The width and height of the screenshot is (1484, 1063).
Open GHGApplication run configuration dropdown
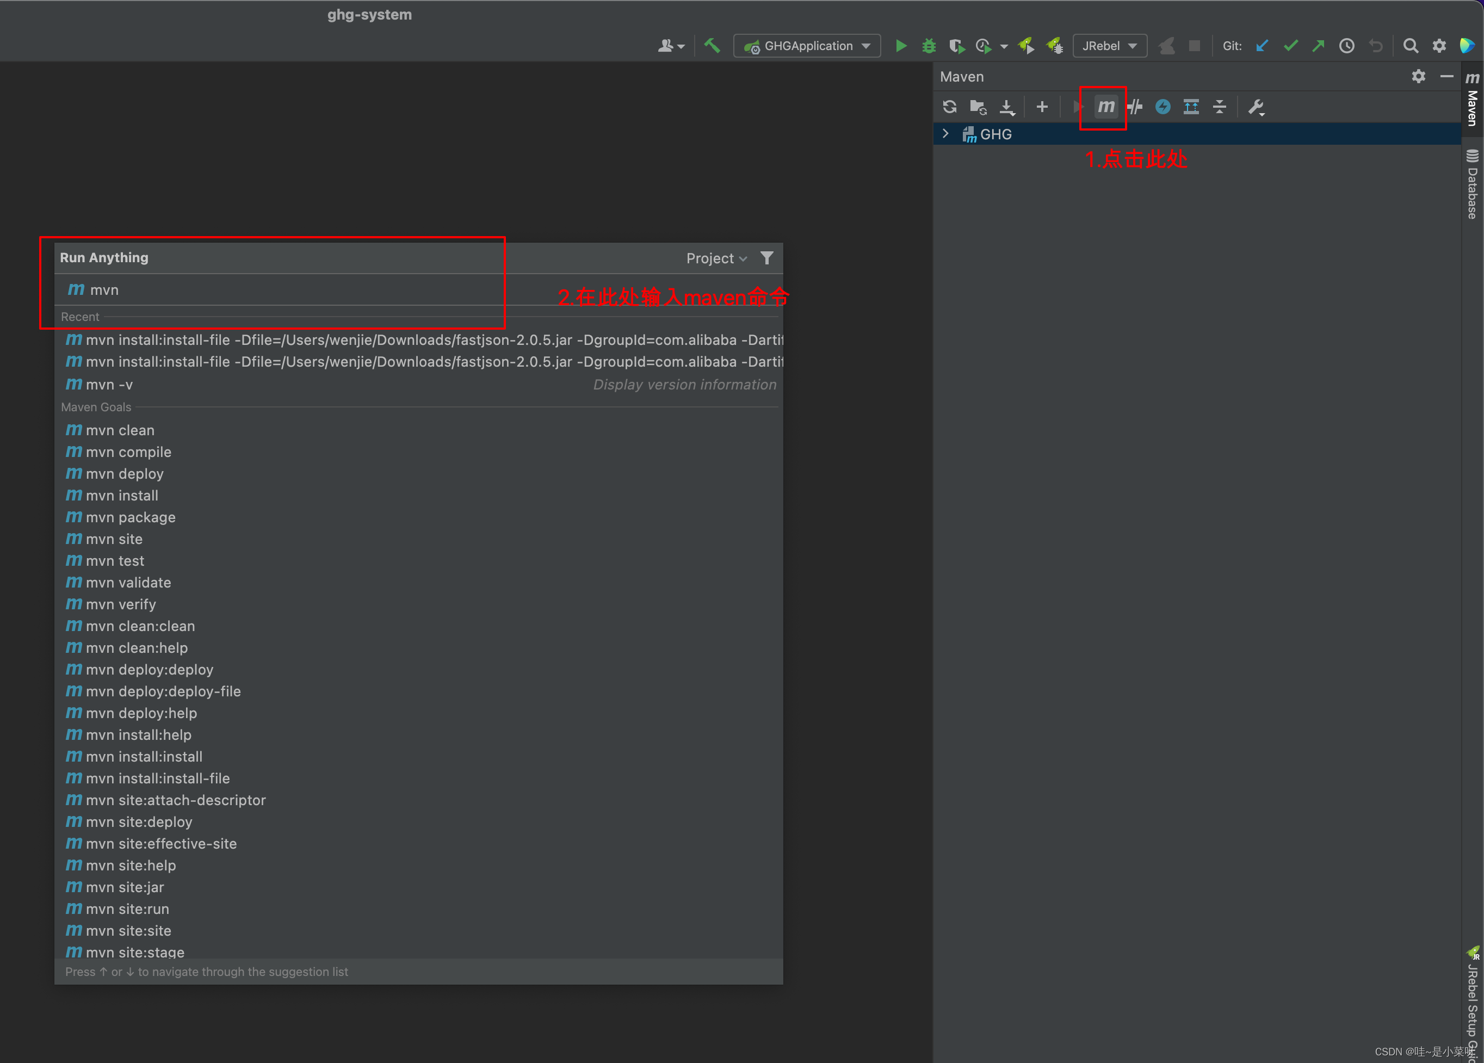807,46
